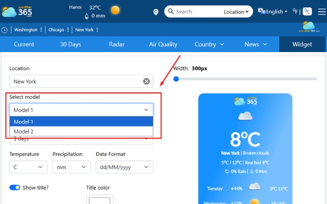Open the English language dropdown
The image size is (327, 204).
pos(276,12)
